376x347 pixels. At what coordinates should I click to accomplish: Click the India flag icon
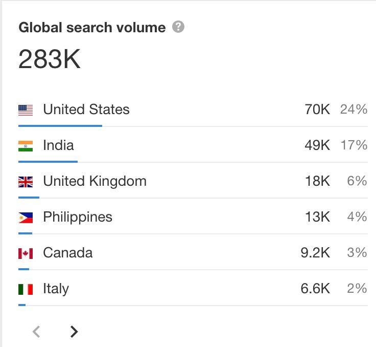coord(26,146)
